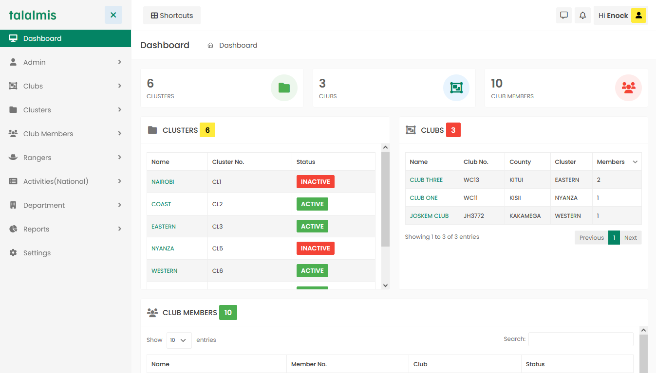Expand the Rangers menu chevron

pos(119,157)
